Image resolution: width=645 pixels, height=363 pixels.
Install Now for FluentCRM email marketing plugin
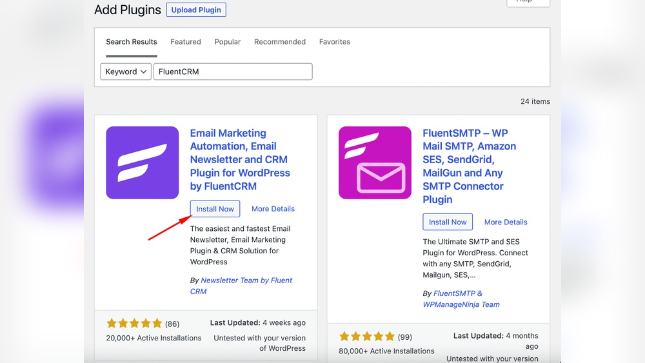(215, 209)
